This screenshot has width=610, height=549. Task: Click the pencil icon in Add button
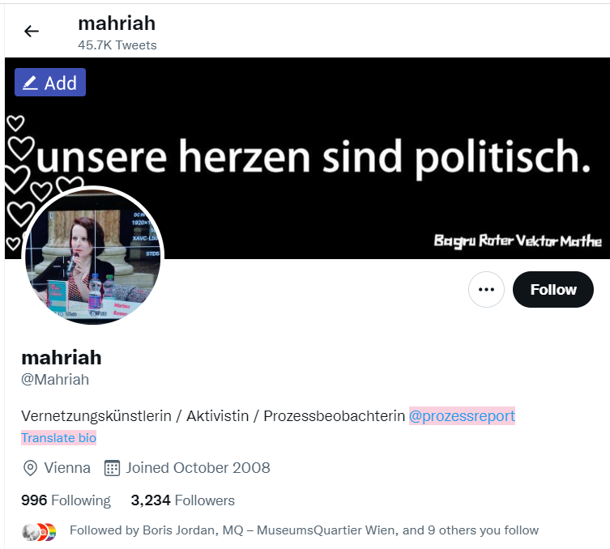(30, 83)
